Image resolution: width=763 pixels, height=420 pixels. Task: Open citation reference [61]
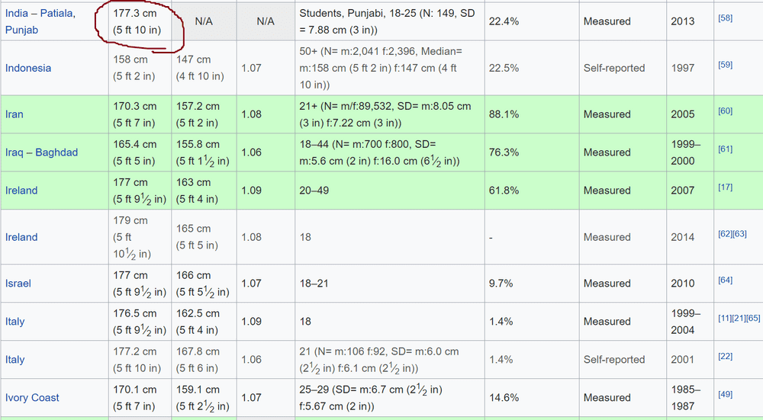pos(725,149)
